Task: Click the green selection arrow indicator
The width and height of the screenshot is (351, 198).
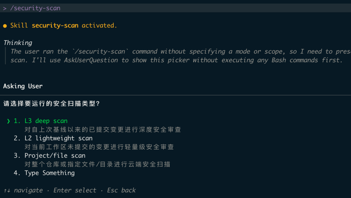Action: (8, 121)
